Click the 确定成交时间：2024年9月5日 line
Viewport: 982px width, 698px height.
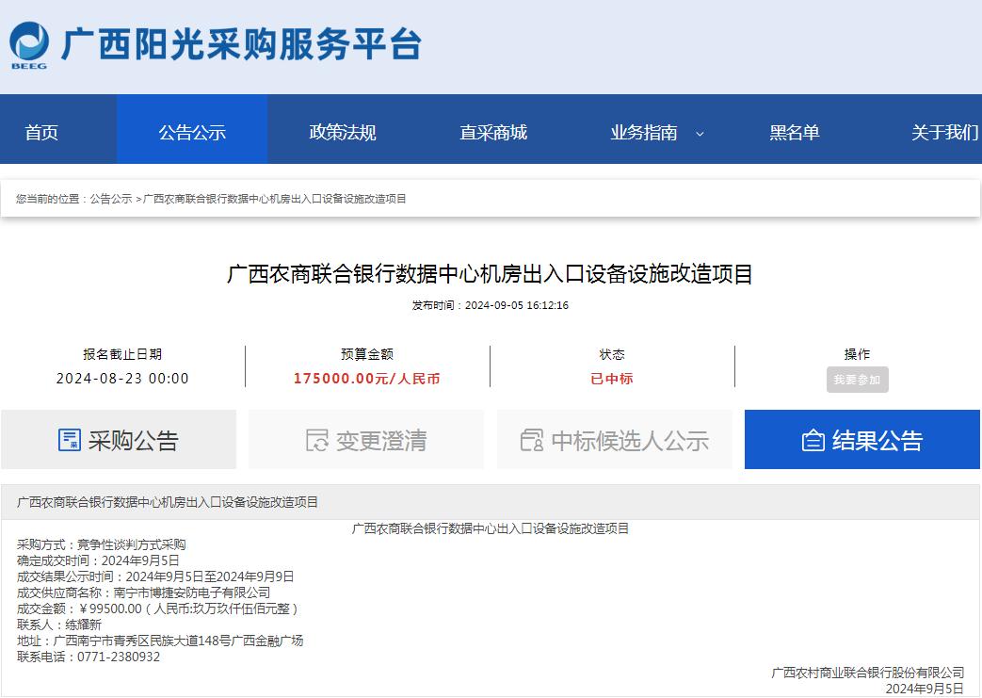click(x=98, y=560)
